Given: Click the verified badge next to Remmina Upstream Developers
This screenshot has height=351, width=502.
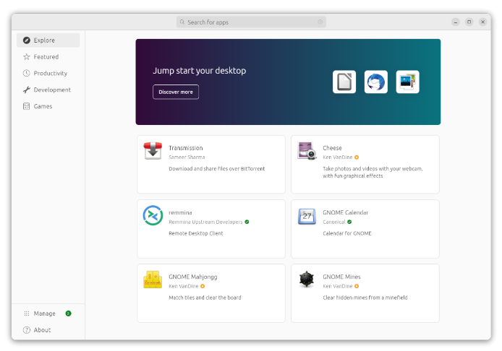Looking at the screenshot, I should [x=247, y=222].
